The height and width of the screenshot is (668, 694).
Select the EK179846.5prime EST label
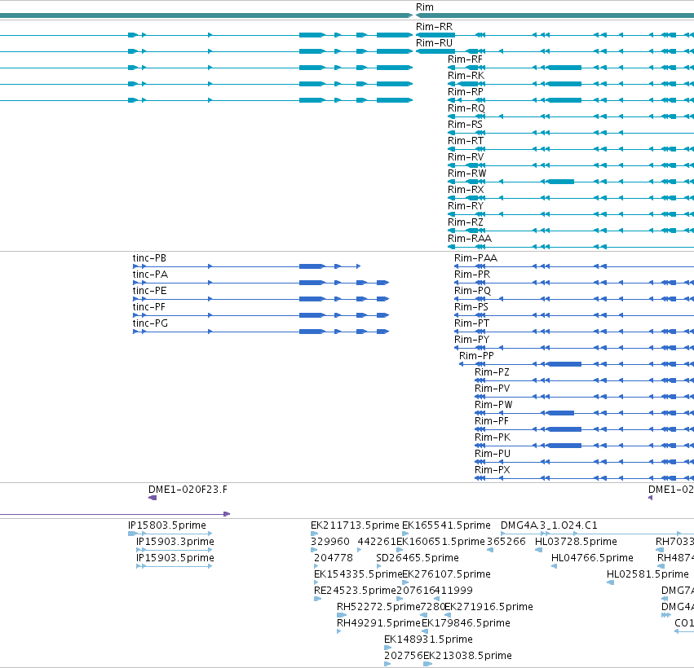[466, 624]
